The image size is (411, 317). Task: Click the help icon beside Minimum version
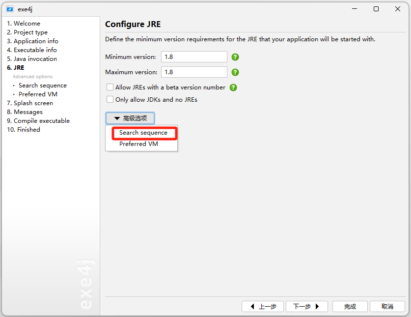(x=235, y=57)
